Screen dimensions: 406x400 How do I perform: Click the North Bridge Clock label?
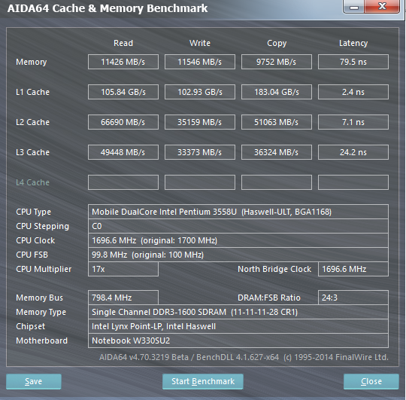[274, 269]
